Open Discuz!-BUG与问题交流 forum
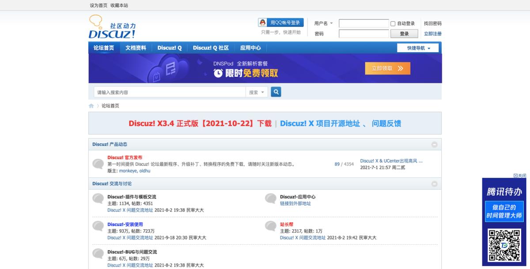530x269 pixels. 132,252
